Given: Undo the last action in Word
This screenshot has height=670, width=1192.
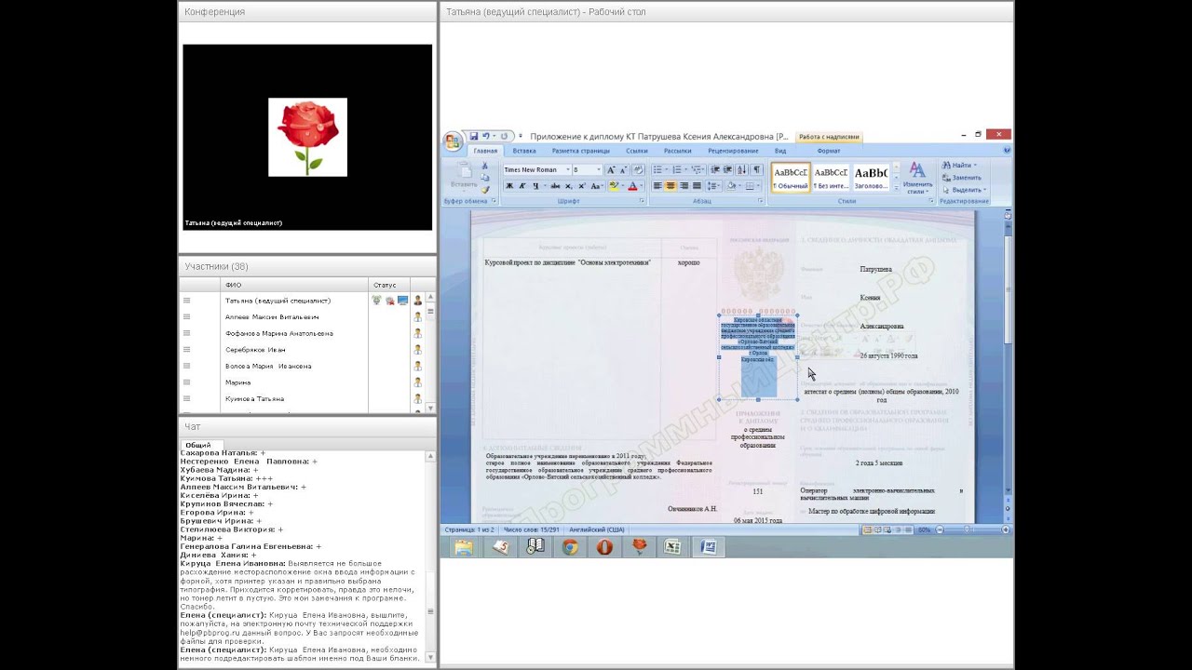Looking at the screenshot, I should click(x=485, y=136).
